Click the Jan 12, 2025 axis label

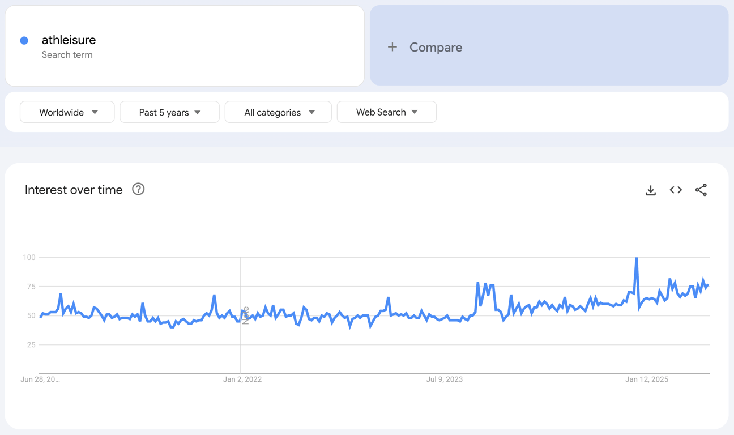[647, 379]
